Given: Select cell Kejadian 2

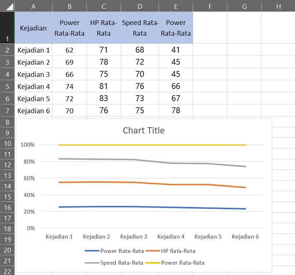Looking at the screenshot, I should coord(33,62).
